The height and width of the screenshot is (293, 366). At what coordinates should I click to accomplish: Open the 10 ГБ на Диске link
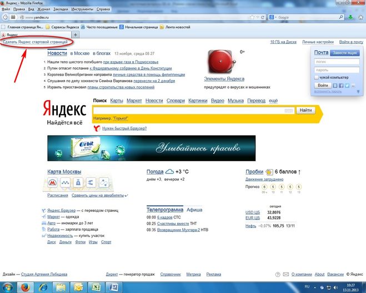[x=283, y=42]
